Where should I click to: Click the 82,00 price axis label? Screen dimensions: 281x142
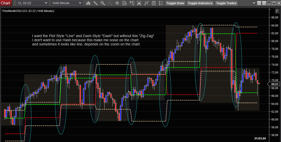[x=275, y=33]
